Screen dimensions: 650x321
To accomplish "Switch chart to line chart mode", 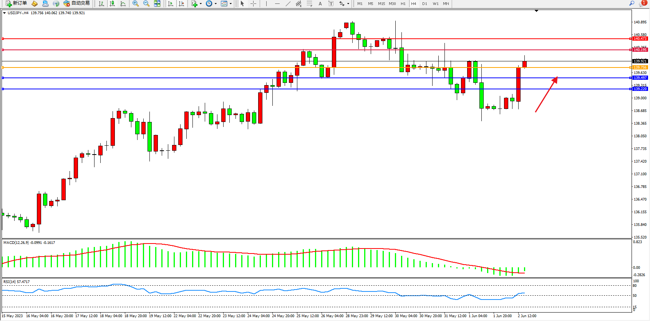I will click(x=123, y=3).
